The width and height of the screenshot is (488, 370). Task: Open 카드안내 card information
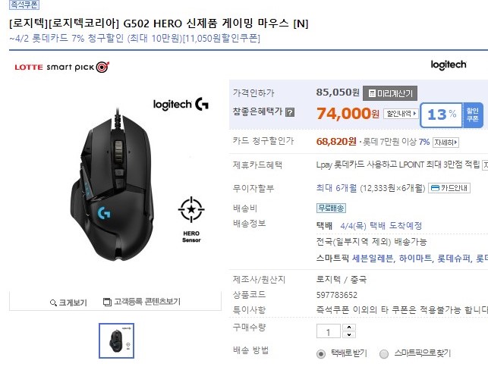coord(449,188)
